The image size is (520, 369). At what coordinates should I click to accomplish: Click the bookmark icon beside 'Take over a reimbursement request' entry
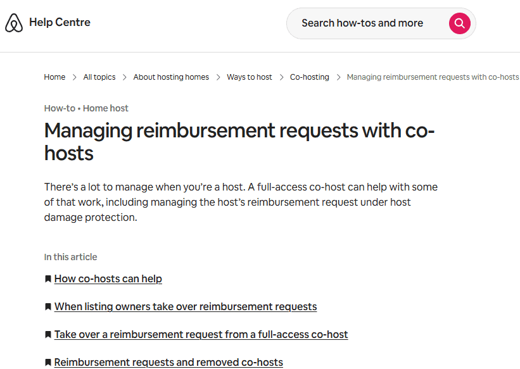[48, 334]
